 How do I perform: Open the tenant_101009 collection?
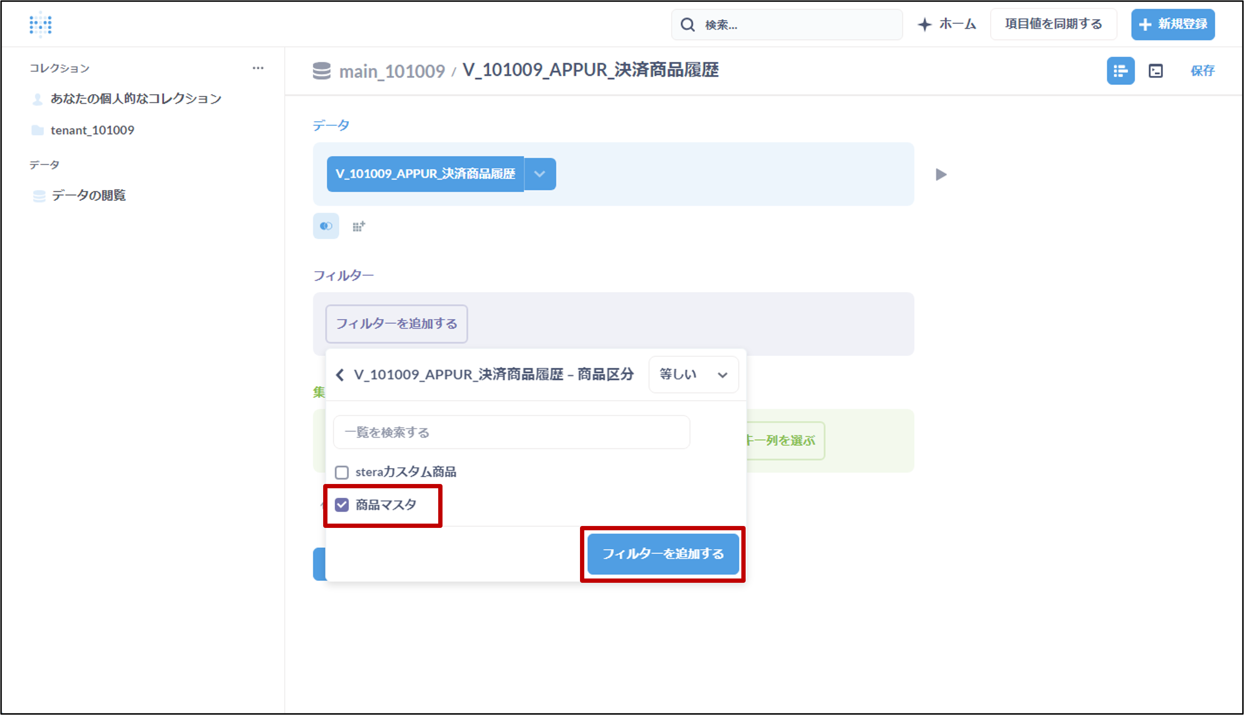tap(92, 130)
